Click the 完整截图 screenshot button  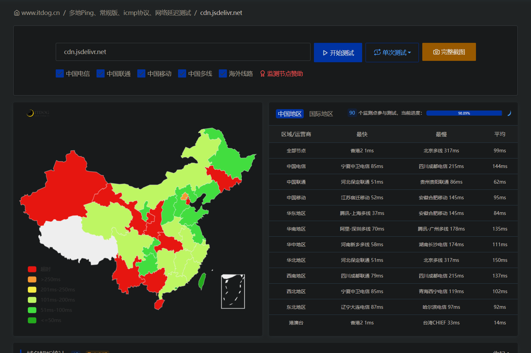pyautogui.click(x=449, y=52)
